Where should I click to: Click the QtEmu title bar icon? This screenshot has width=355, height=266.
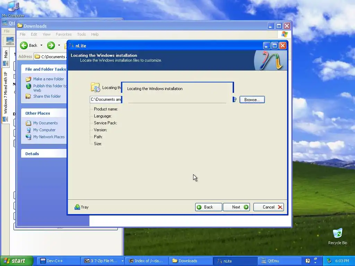pyautogui.click(x=5, y=23)
